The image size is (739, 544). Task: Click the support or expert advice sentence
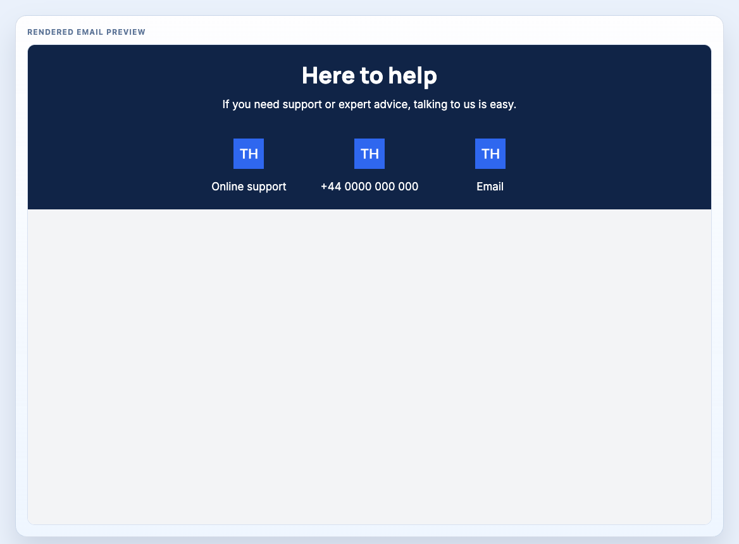(x=369, y=104)
